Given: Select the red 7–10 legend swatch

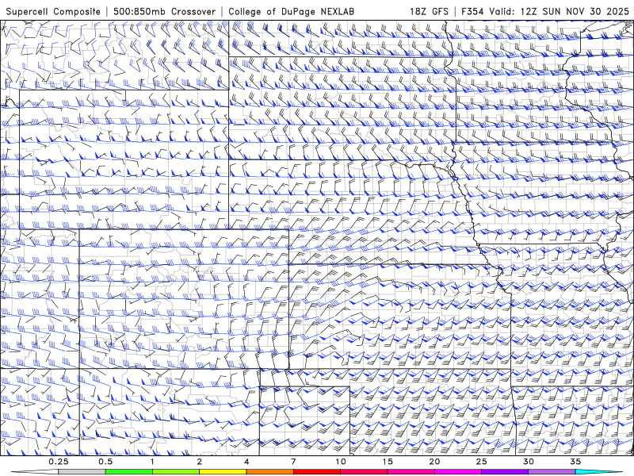Looking at the screenshot, I should pyautogui.click(x=316, y=472).
